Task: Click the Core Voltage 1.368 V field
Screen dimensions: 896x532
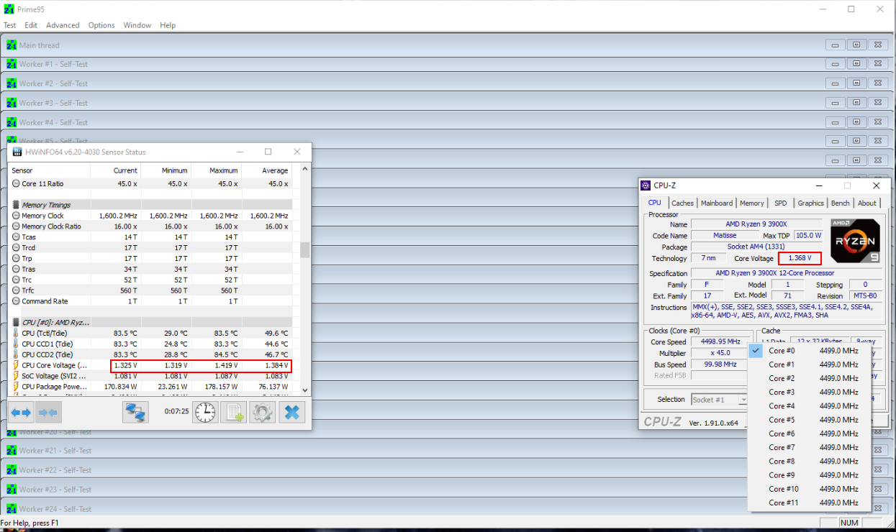Action: coord(800,258)
